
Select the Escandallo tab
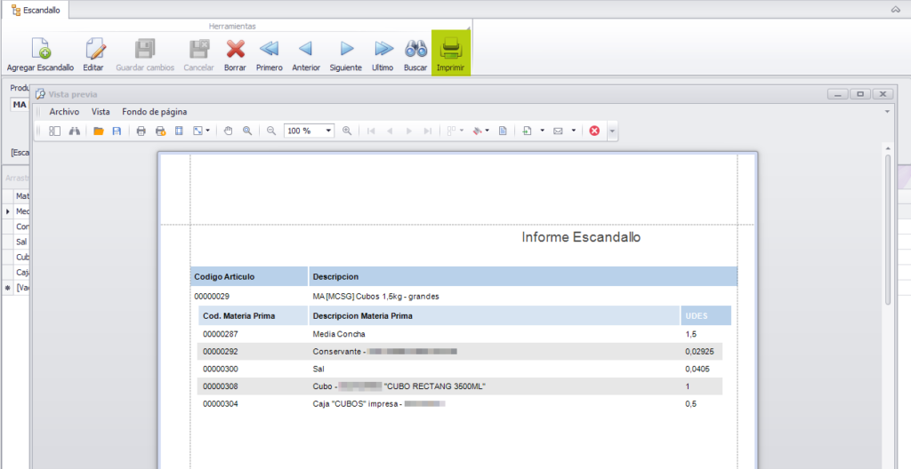pos(36,10)
